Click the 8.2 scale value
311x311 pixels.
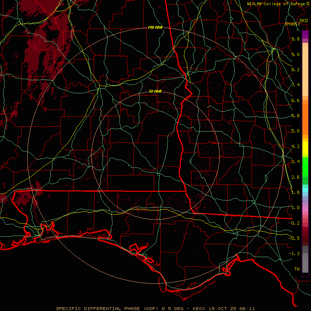point(295,69)
